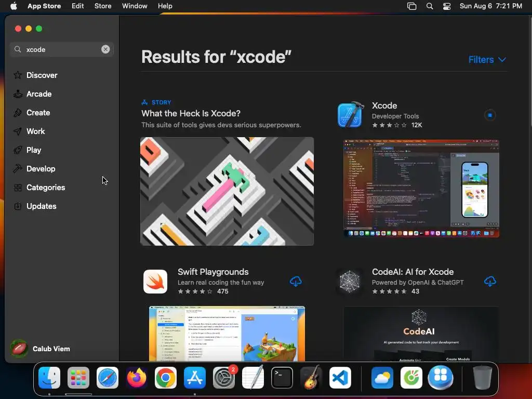
Task: Select the Create paintbrush icon
Action: [18, 113]
